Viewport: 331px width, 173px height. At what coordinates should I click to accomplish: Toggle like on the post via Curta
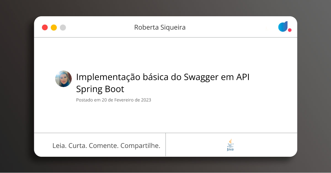tap(77, 145)
